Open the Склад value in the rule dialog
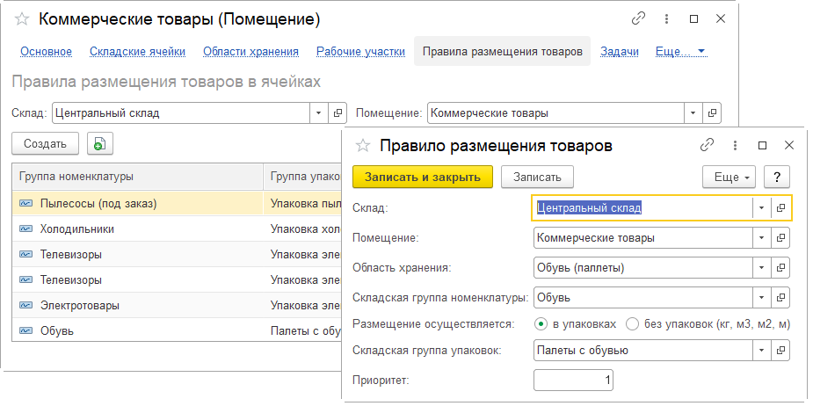The image size is (813, 406). tap(780, 208)
